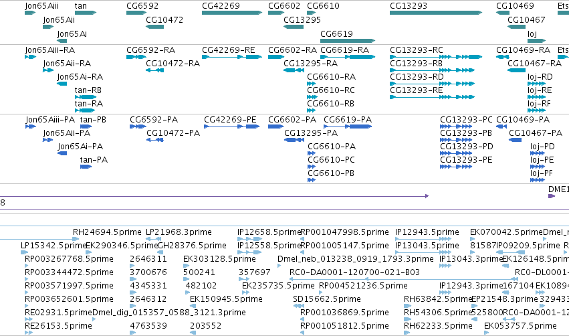The image size is (569, 336).
Task: Click the CG13293 gene span bar
Action: [436, 13]
